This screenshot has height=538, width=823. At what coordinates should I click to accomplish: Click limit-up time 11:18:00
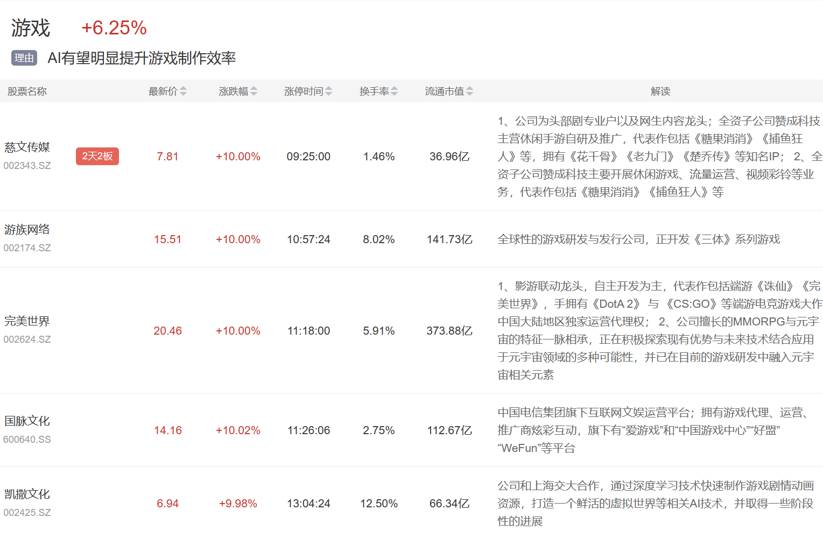[x=308, y=331]
